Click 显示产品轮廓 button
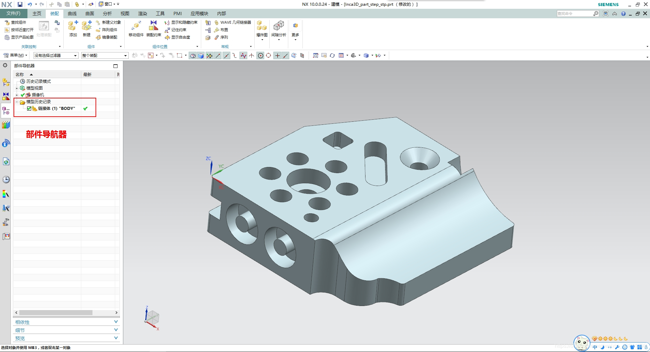Screen dimensions: 650x352 [19, 37]
